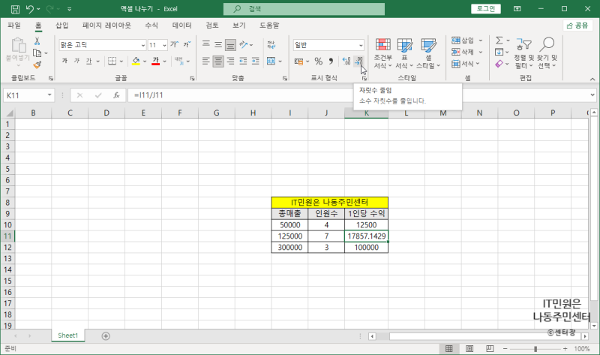
Task: Select the Sheet1 tab
Action: pyautogui.click(x=67, y=335)
